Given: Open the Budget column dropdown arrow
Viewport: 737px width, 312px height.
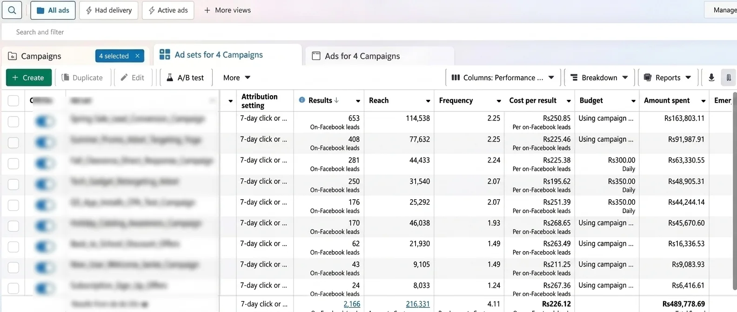Looking at the screenshot, I should coord(633,101).
